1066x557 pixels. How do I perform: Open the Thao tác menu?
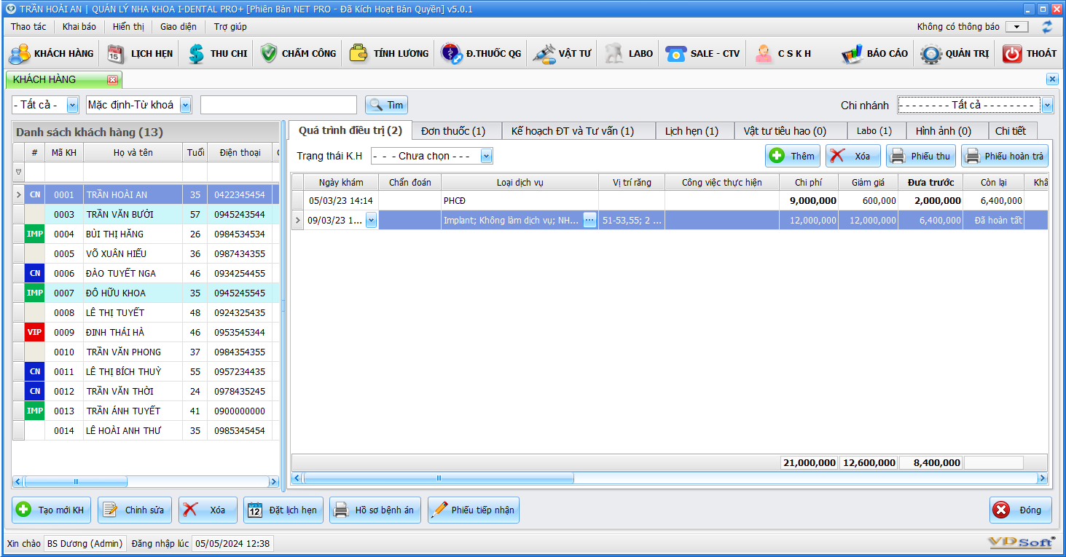point(28,27)
